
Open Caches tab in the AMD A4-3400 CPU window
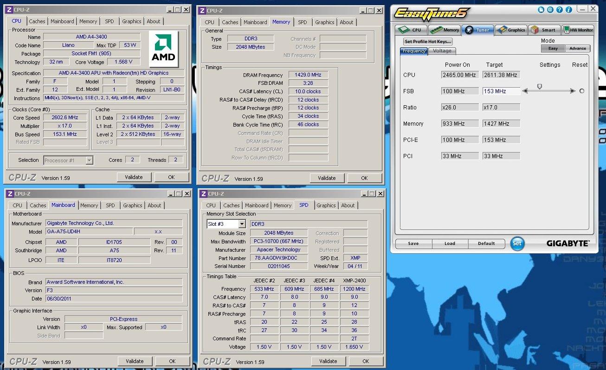pos(37,21)
